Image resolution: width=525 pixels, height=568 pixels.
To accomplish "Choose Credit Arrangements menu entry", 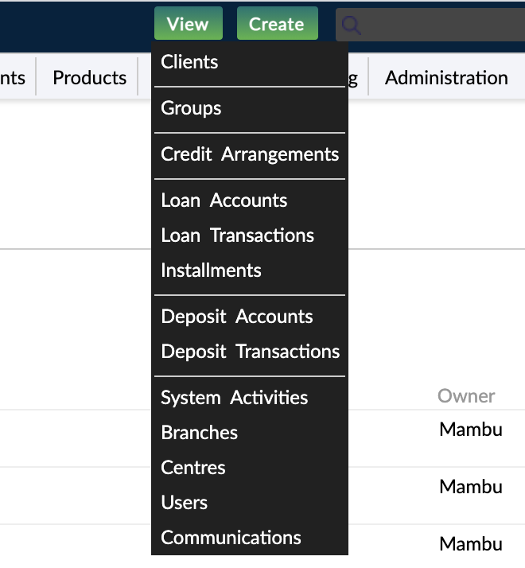I will (x=249, y=154).
